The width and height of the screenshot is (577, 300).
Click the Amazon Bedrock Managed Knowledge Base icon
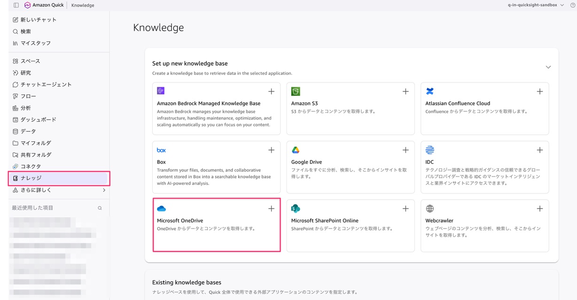pyautogui.click(x=161, y=91)
